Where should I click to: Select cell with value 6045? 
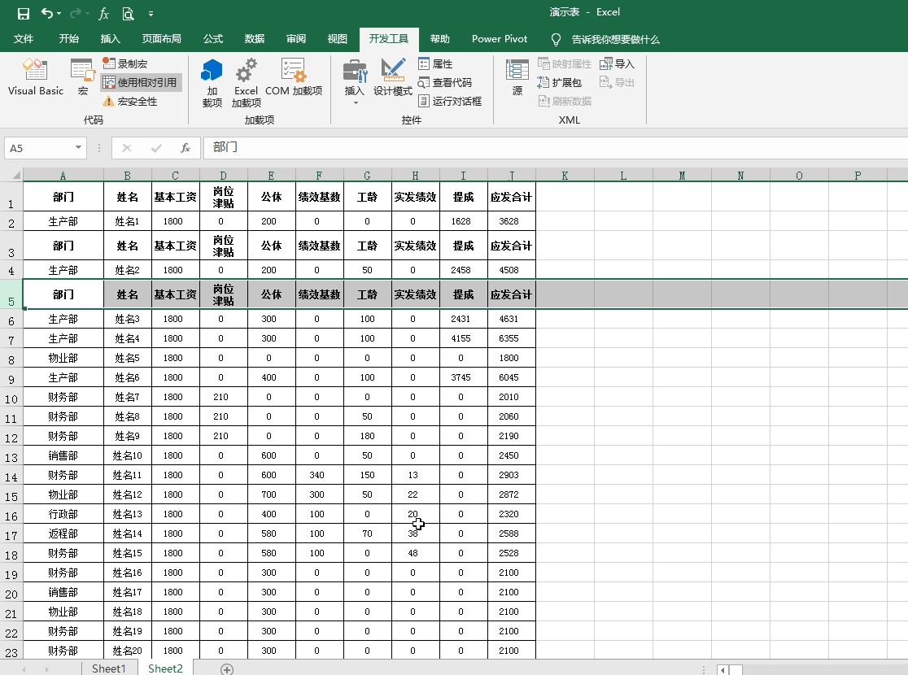click(x=509, y=377)
